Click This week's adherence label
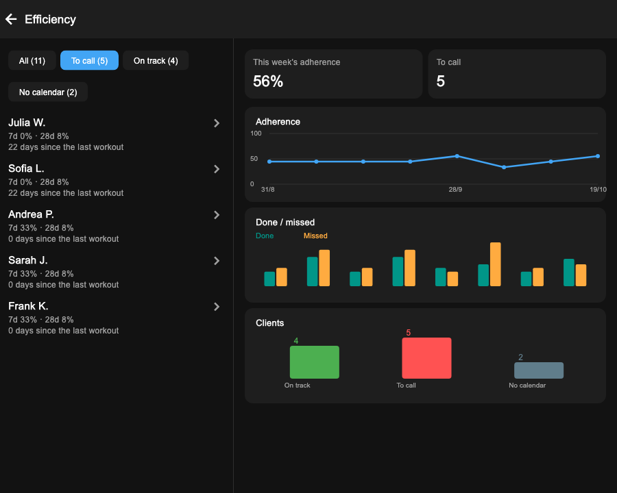The image size is (617, 493). pyautogui.click(x=297, y=62)
